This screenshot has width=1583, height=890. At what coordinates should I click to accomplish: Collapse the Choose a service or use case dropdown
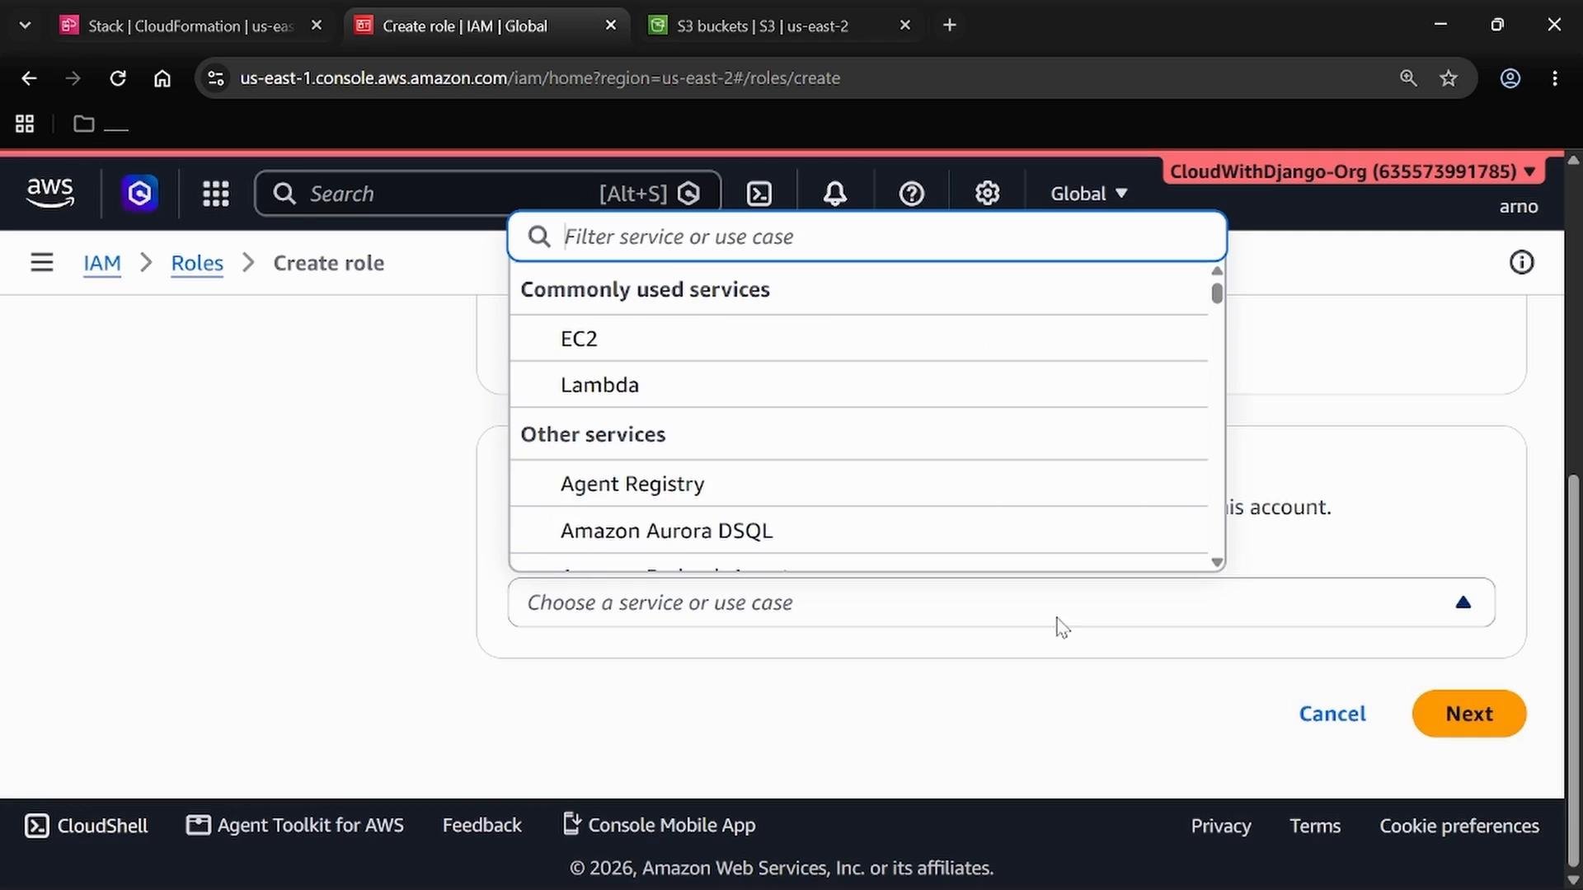tap(1001, 602)
